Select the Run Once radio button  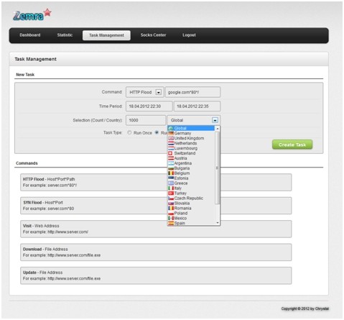(x=129, y=132)
